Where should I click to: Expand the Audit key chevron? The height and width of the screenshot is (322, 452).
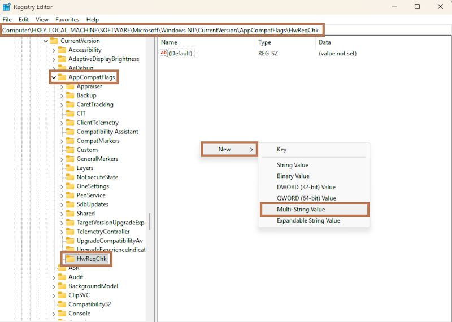click(54, 277)
